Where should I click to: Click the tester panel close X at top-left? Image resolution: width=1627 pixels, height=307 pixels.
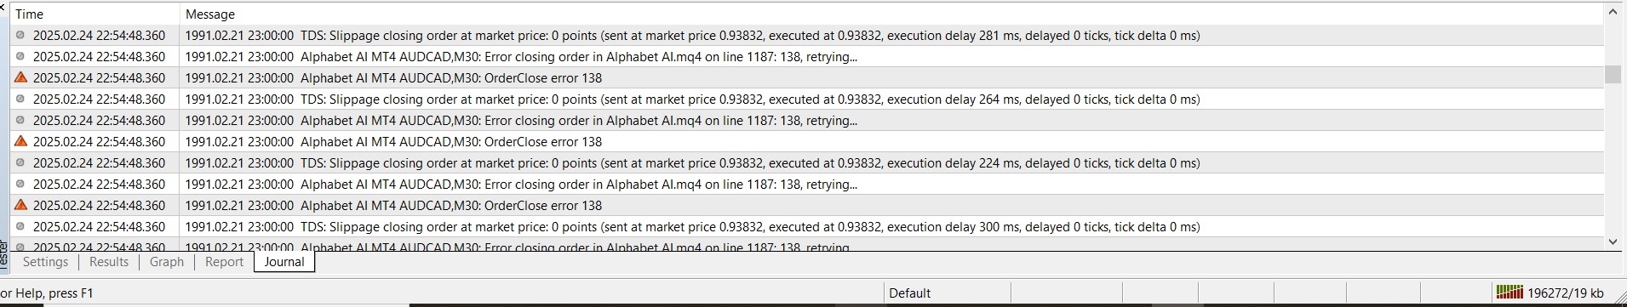[x=3, y=8]
